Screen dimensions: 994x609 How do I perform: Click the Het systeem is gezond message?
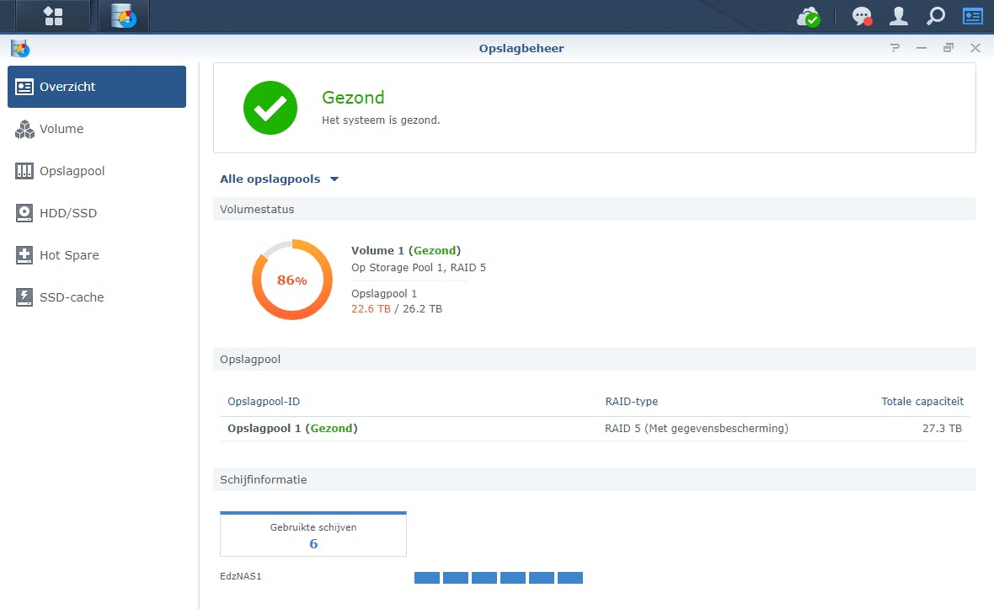(x=381, y=120)
